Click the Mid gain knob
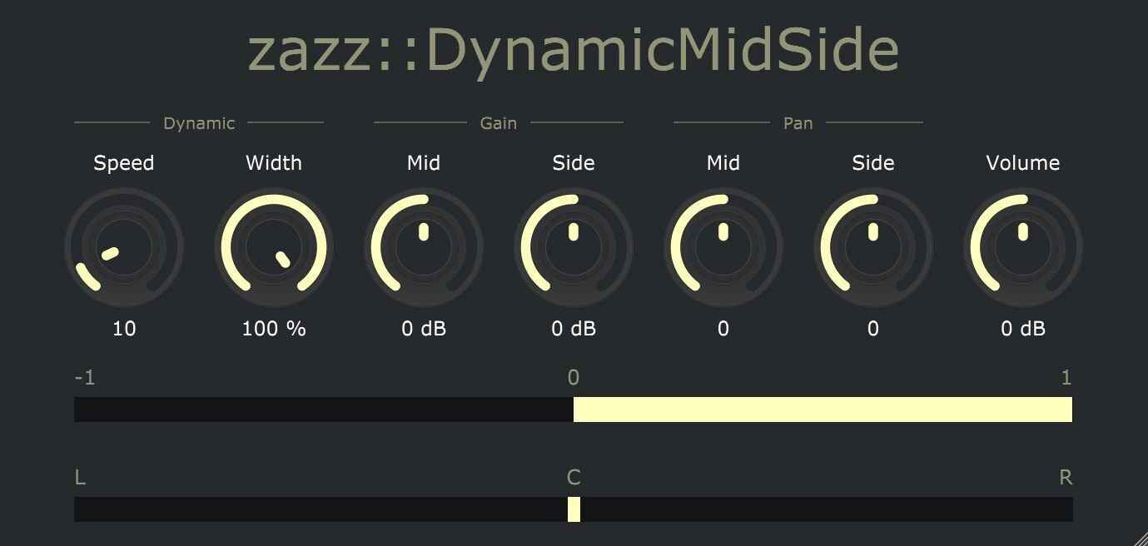The width and height of the screenshot is (1148, 546). 424,246
